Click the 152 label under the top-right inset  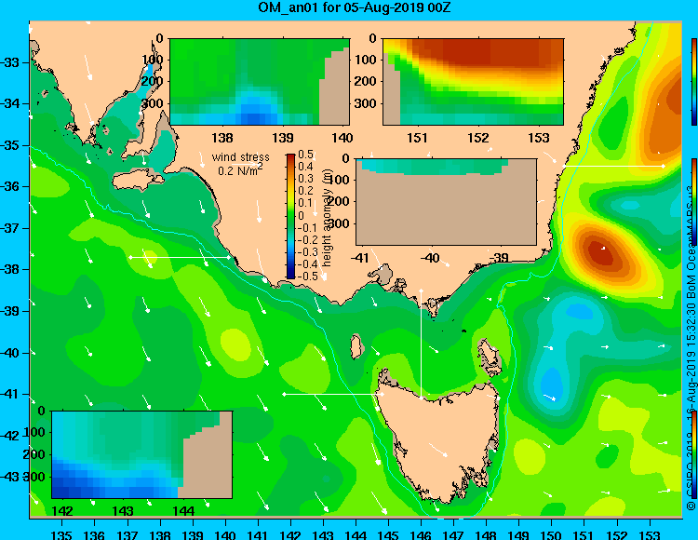(x=478, y=138)
